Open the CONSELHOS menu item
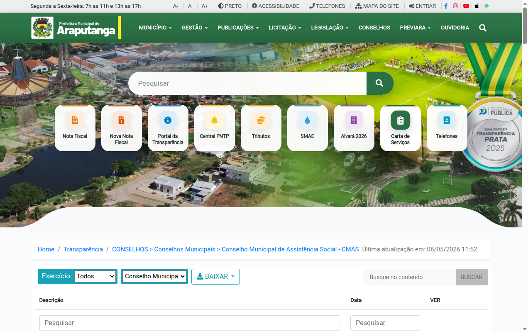 click(374, 28)
